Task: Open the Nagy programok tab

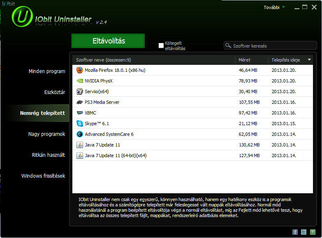Action: pyautogui.click(x=46, y=134)
